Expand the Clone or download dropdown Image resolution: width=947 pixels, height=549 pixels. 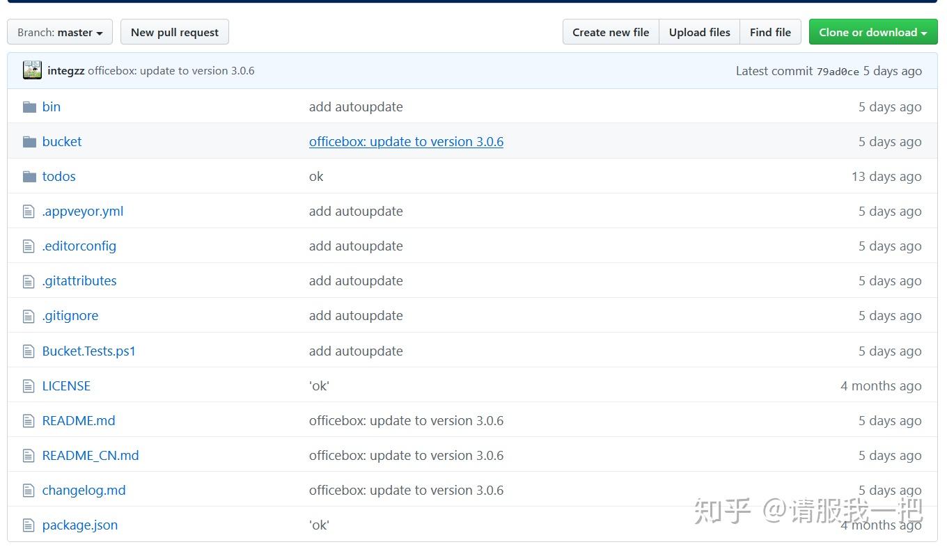[872, 32]
